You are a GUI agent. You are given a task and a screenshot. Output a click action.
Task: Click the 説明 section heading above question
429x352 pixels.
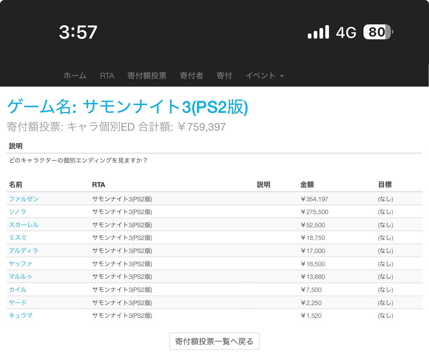(16, 146)
